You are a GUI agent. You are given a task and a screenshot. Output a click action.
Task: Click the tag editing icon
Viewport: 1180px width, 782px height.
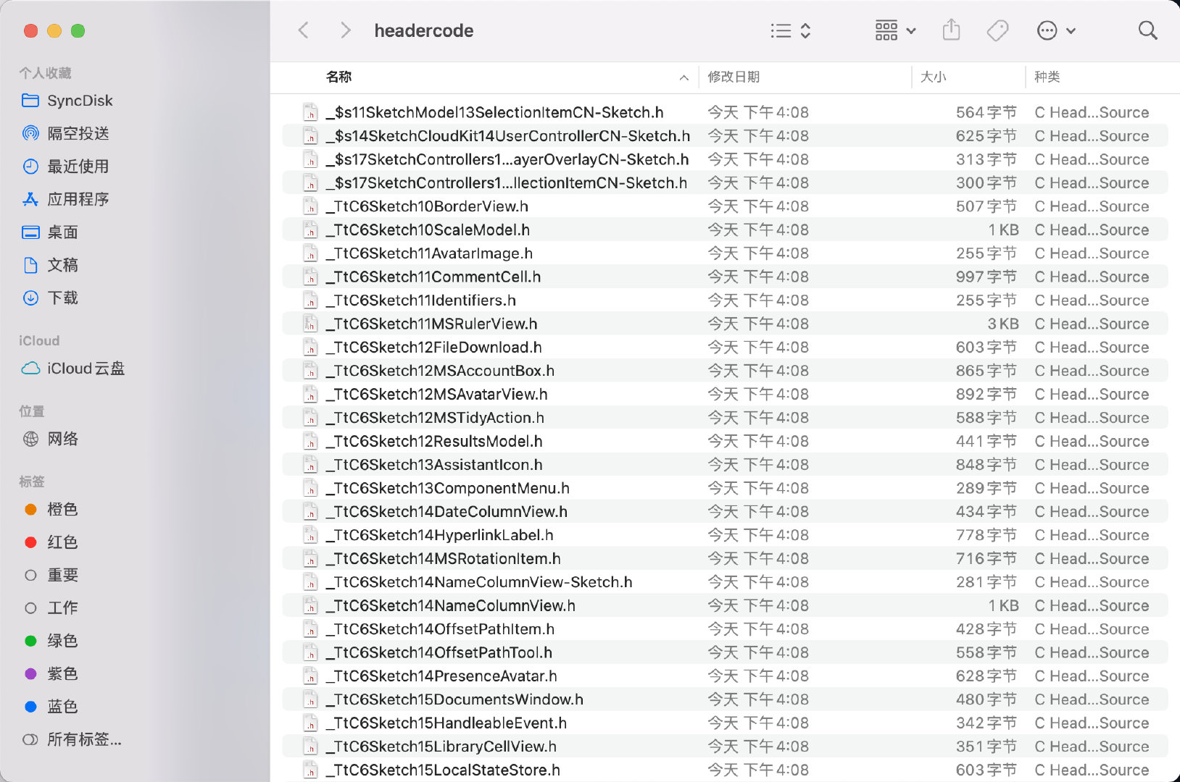click(x=998, y=30)
